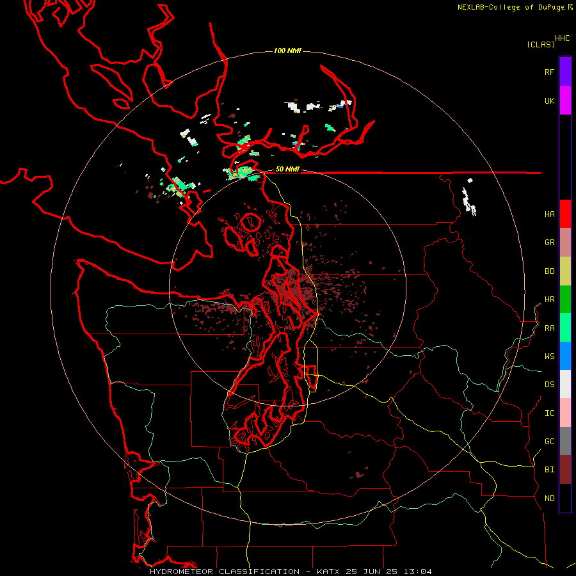Click the RA legend label
This screenshot has height=576, width=576.
pyautogui.click(x=549, y=328)
